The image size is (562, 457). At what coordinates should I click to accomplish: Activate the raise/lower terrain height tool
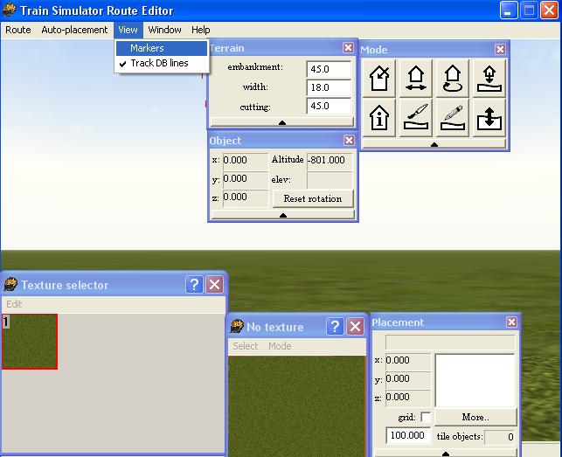[489, 117]
